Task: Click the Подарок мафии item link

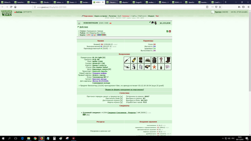Action: [99, 73]
